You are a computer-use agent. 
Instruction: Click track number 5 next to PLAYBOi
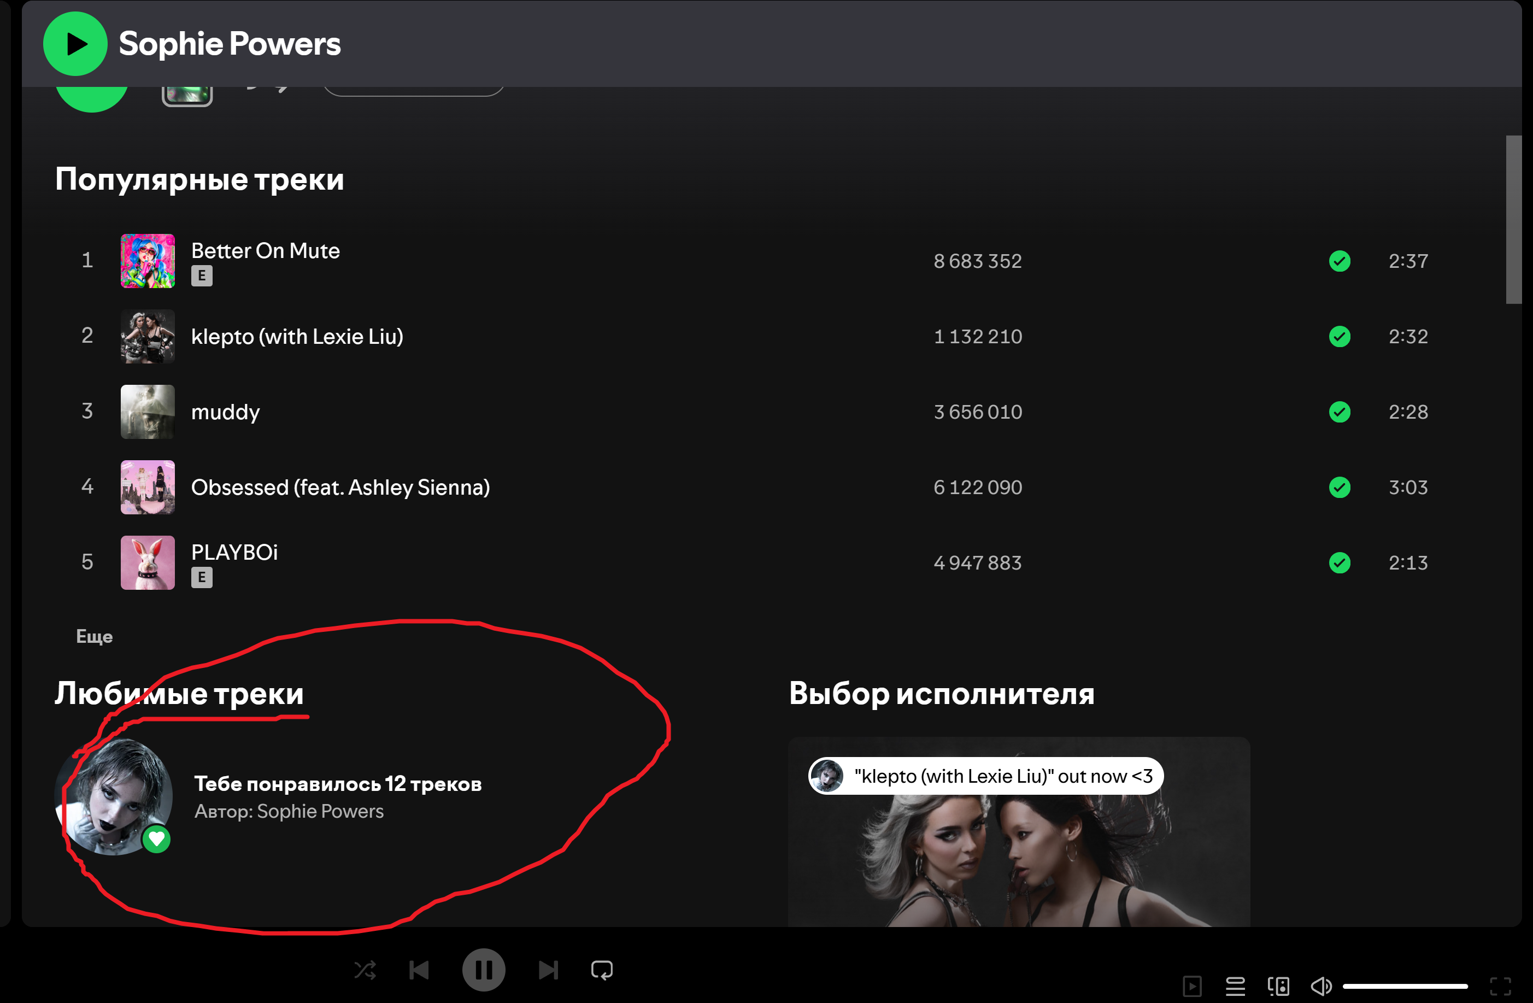tap(87, 562)
